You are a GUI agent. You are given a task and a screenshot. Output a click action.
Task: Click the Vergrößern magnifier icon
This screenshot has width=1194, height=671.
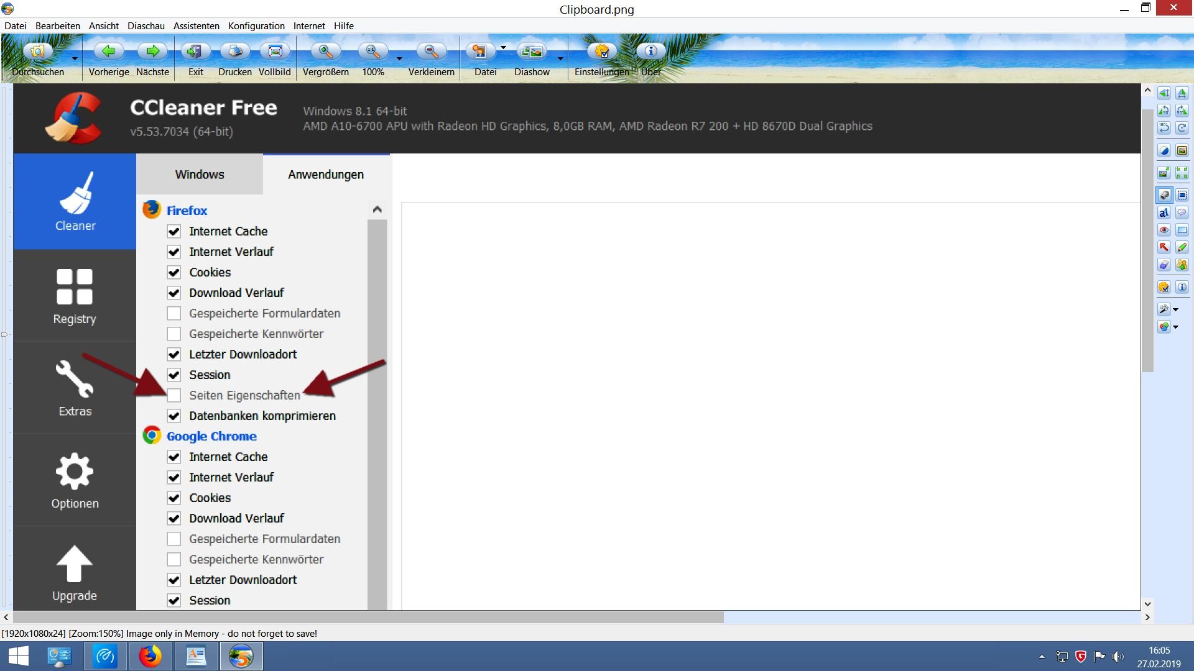tap(325, 52)
